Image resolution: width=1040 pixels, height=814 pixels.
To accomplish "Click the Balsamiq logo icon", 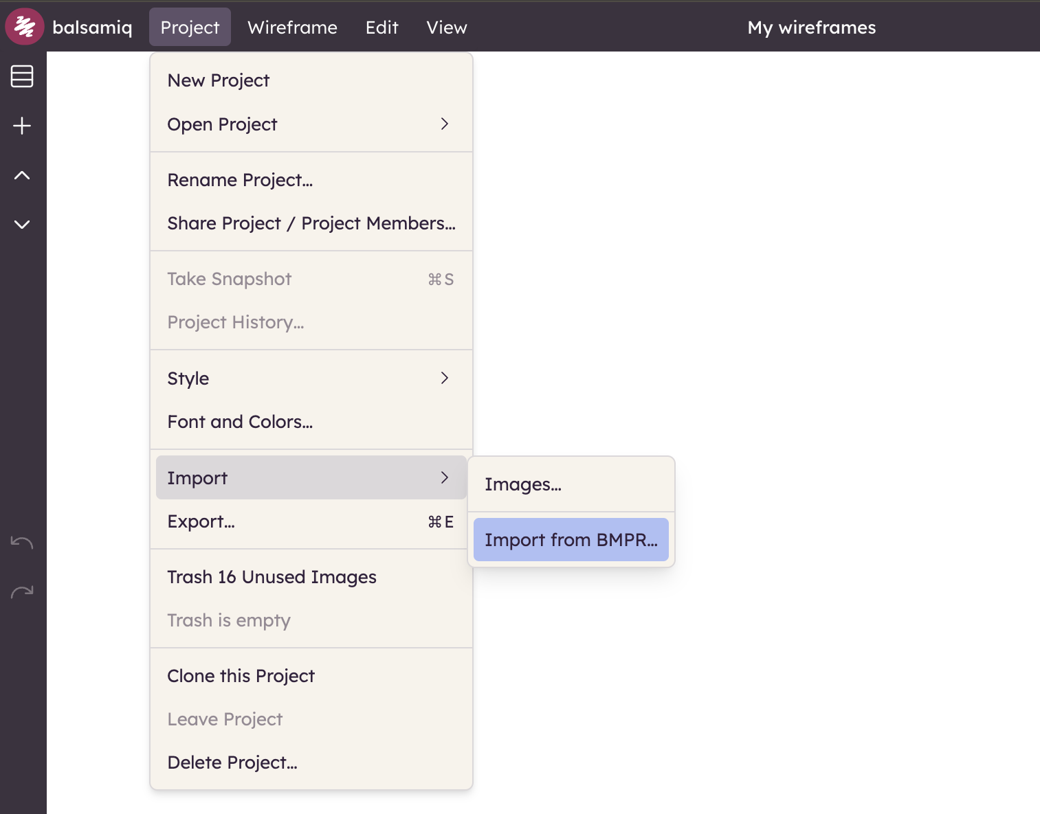I will tap(25, 27).
